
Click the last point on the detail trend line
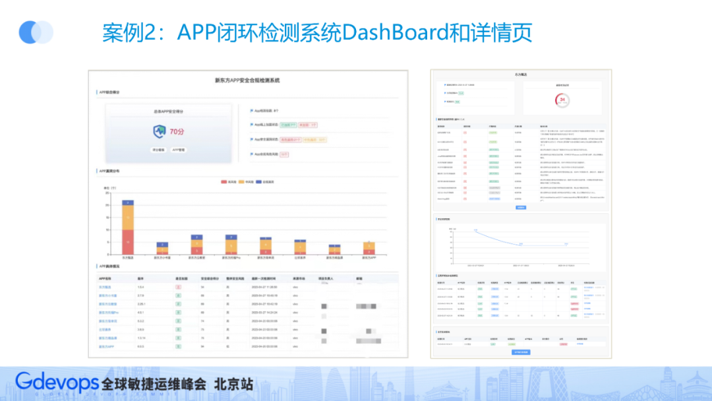tap(566, 245)
